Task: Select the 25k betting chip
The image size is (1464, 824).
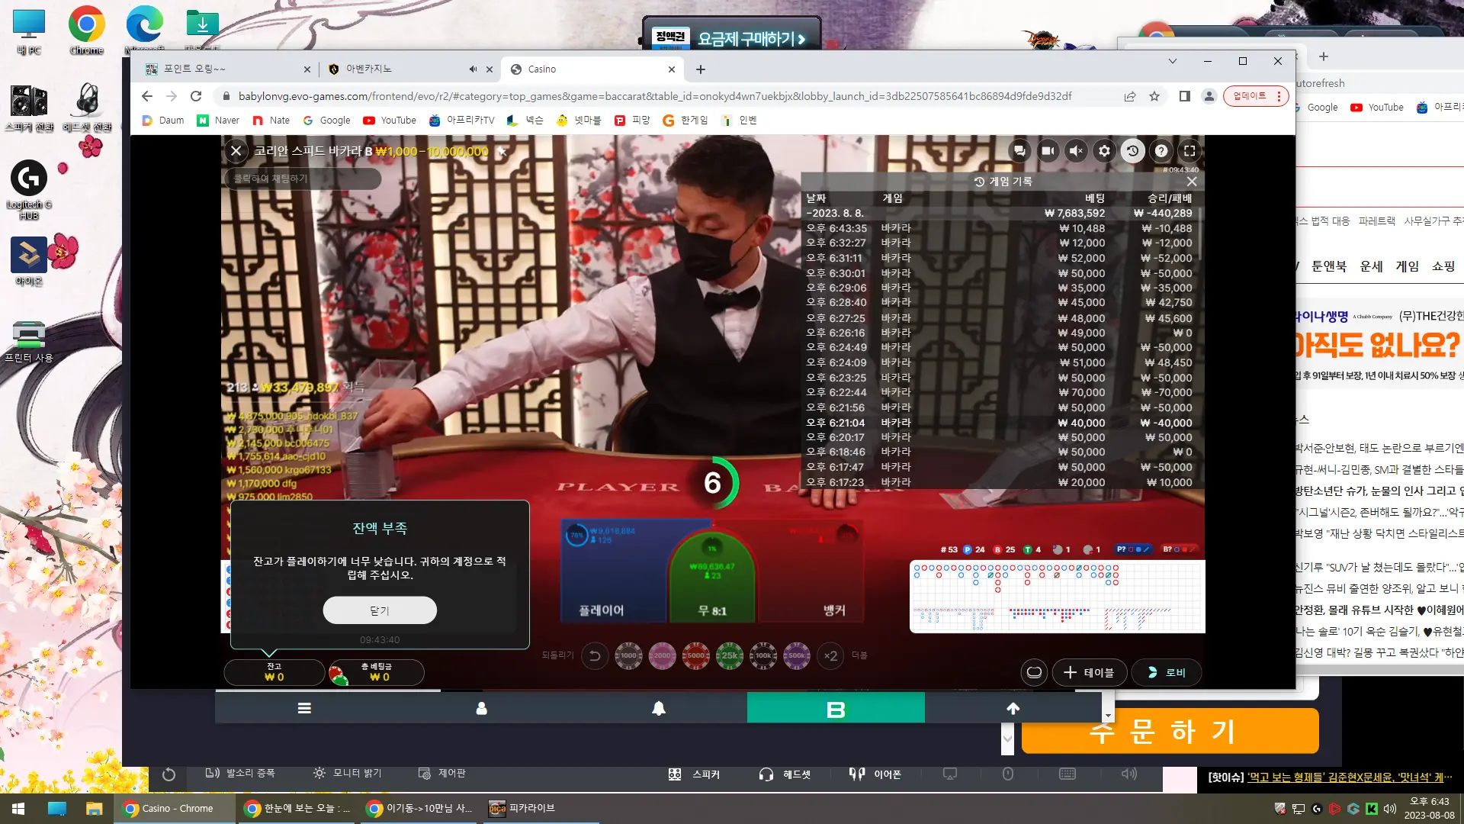Action: coord(730,655)
